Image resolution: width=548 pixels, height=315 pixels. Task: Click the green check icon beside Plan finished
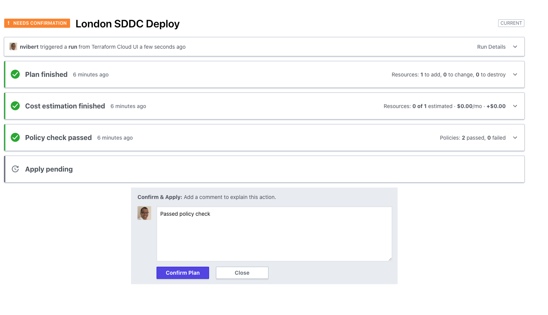pyautogui.click(x=15, y=74)
